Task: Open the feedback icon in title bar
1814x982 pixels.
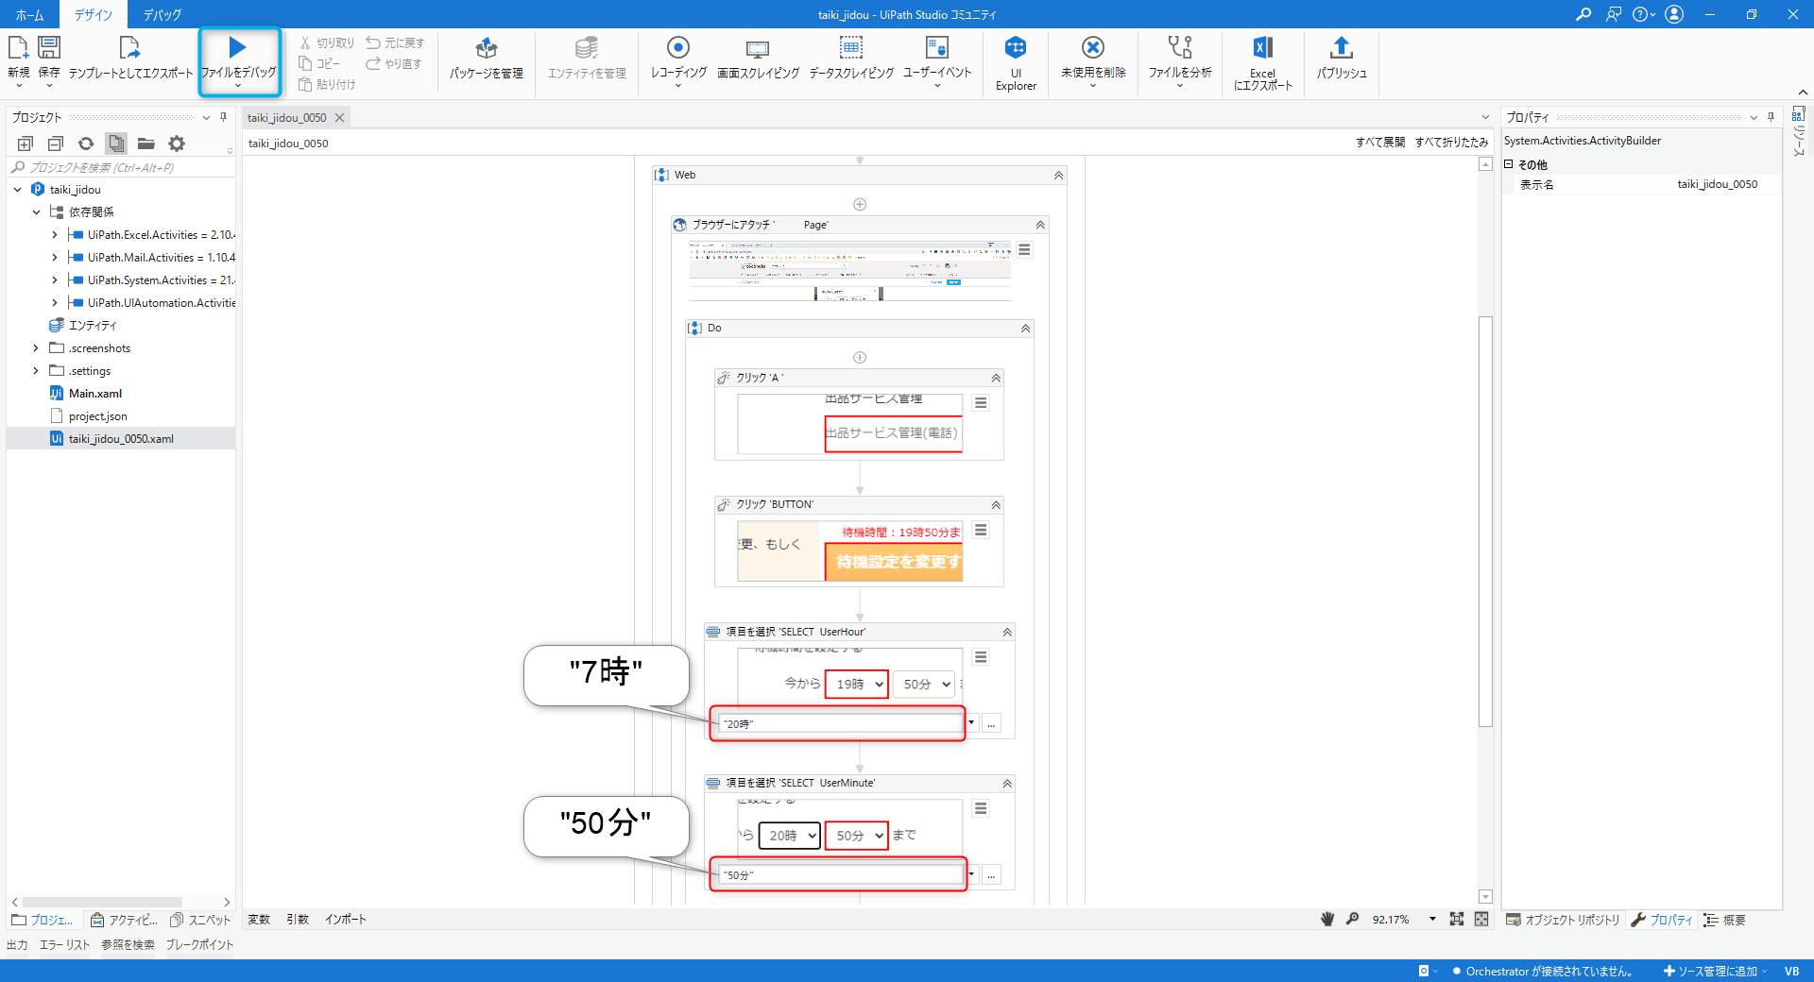Action: 1613,14
